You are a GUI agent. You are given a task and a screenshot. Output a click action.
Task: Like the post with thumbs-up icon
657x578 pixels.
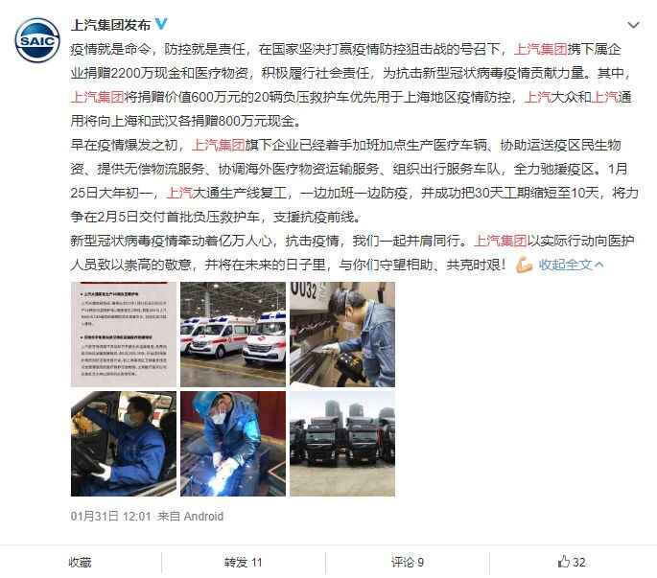[x=571, y=562]
